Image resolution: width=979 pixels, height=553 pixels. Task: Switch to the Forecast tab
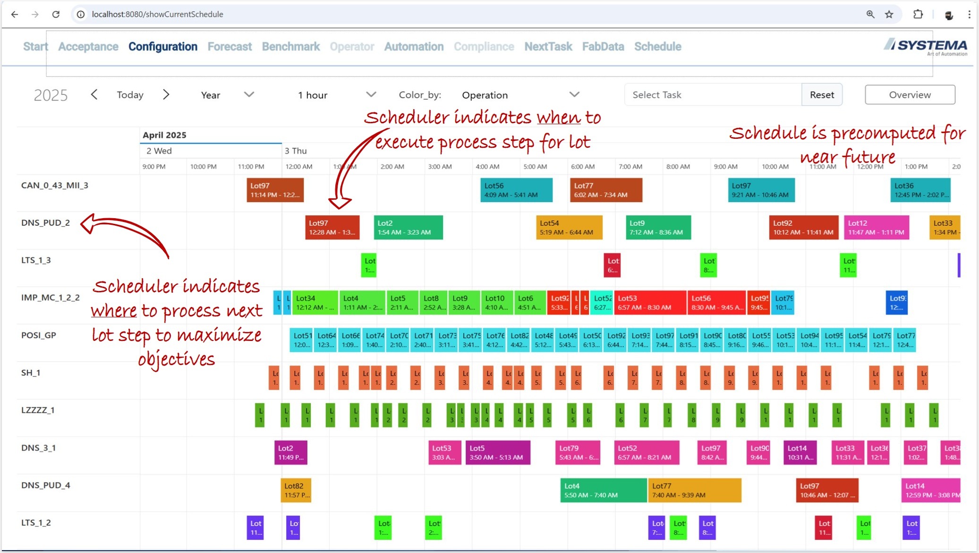click(x=230, y=47)
